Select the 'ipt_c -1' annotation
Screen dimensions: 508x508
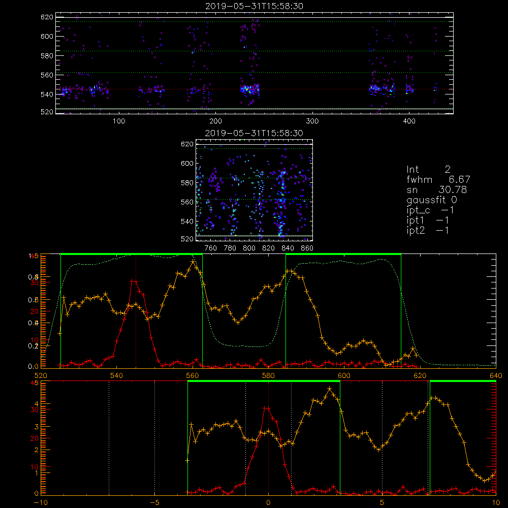(x=430, y=210)
